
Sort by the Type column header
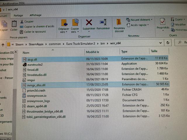[x=124, y=52]
